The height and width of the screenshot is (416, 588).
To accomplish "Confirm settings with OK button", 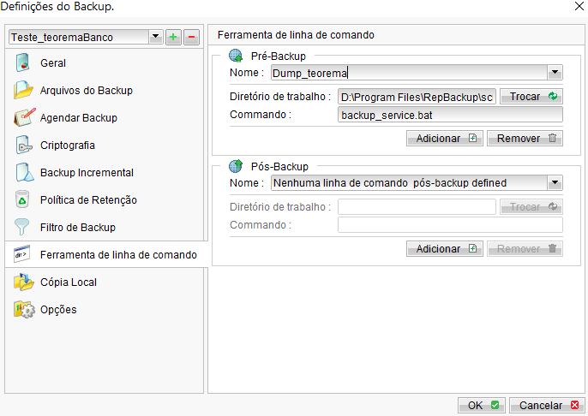I will pyautogui.click(x=482, y=405).
